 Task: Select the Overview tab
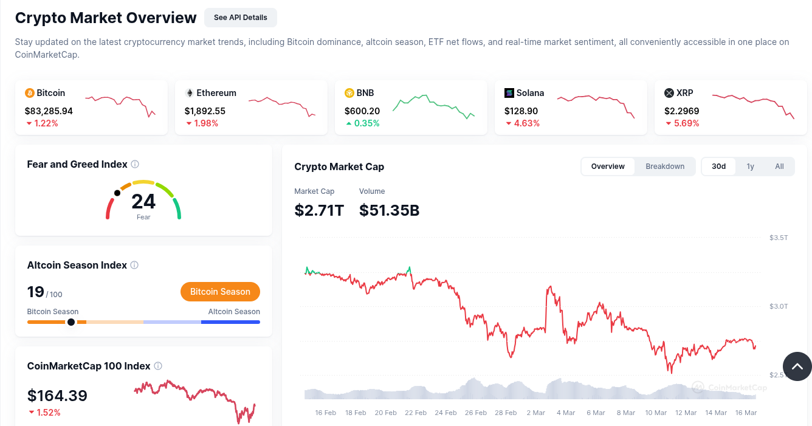pos(608,167)
